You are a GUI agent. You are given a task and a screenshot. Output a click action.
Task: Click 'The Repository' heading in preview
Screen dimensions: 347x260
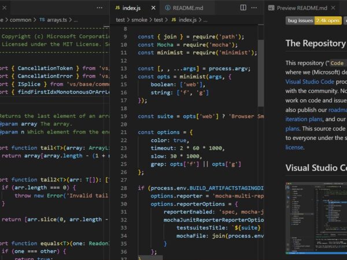click(x=315, y=43)
